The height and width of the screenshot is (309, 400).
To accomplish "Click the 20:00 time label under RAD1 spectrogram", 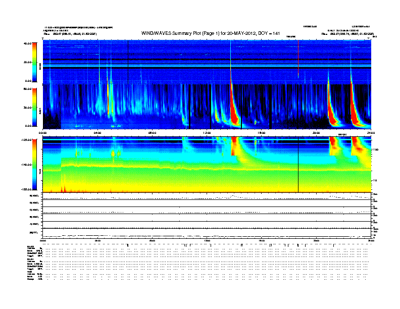I will tap(316, 133).
